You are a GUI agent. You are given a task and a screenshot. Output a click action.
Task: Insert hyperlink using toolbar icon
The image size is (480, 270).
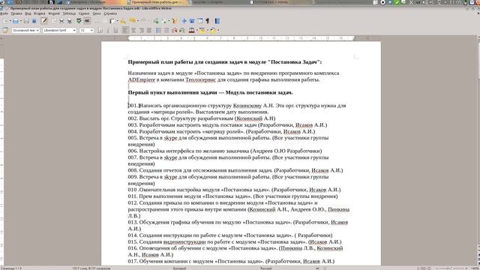pyautogui.click(x=157, y=21)
